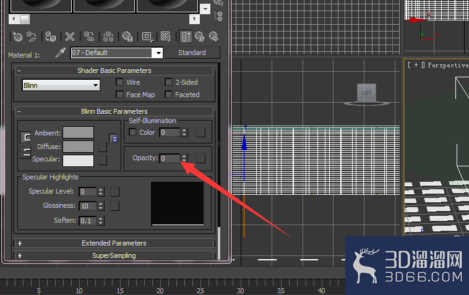Open the Material ID Channel flyout
Screen dimensions: 469x295
147,36
